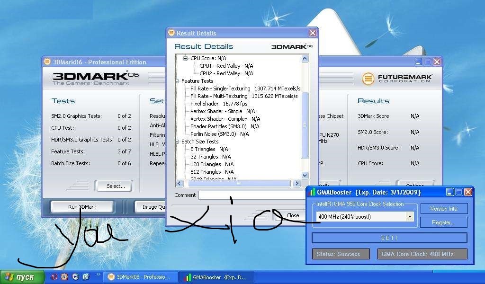
Task: Select Shader Particles (SM3.0) row
Action: pyautogui.click(x=225, y=126)
